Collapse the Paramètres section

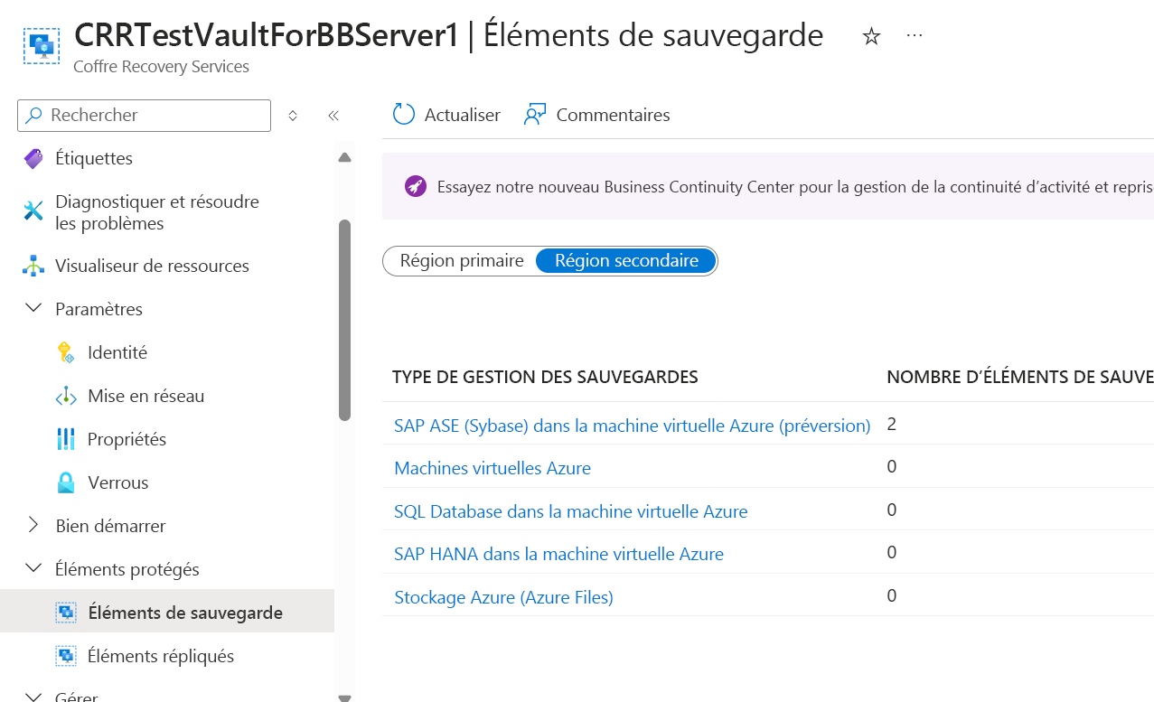[x=33, y=308]
